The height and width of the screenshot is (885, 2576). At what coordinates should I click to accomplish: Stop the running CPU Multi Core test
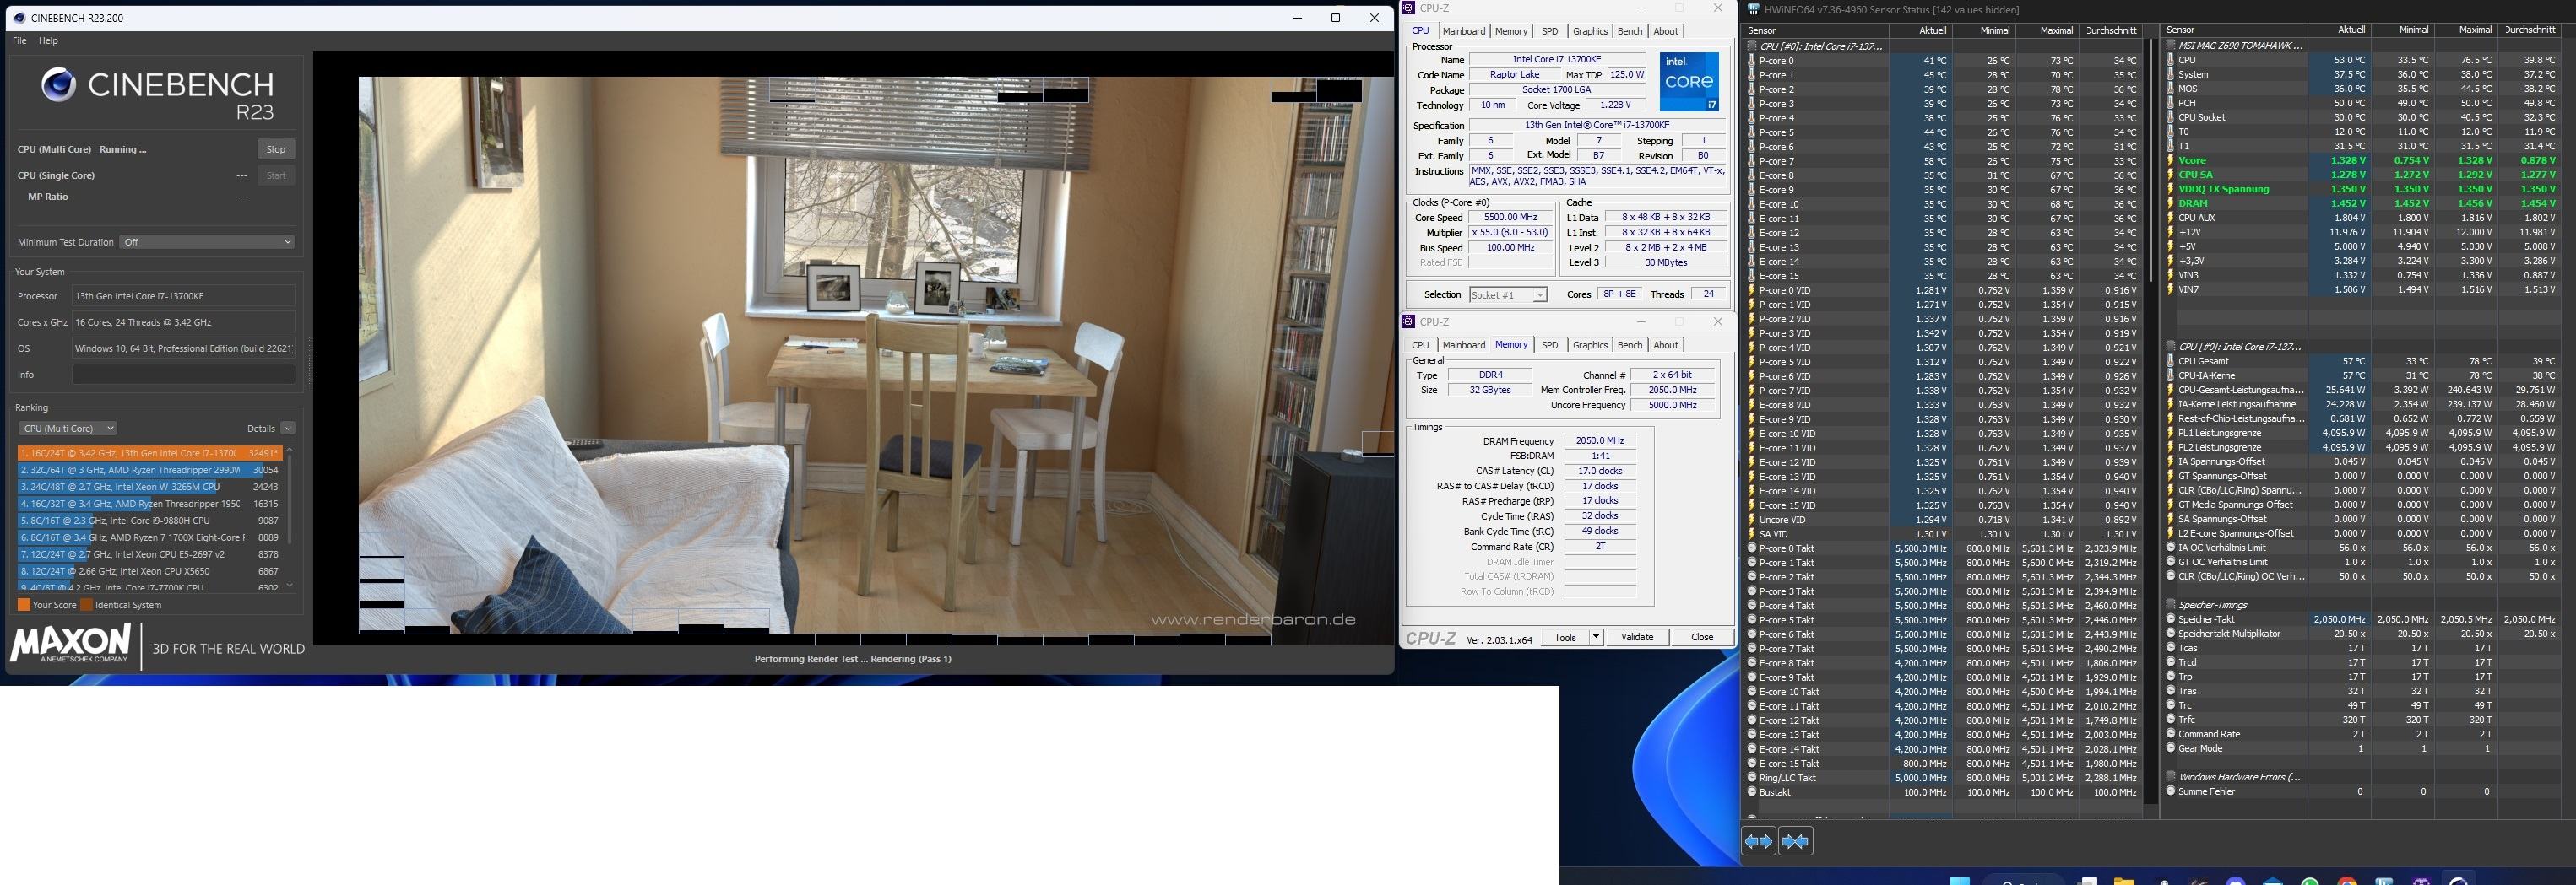[276, 150]
